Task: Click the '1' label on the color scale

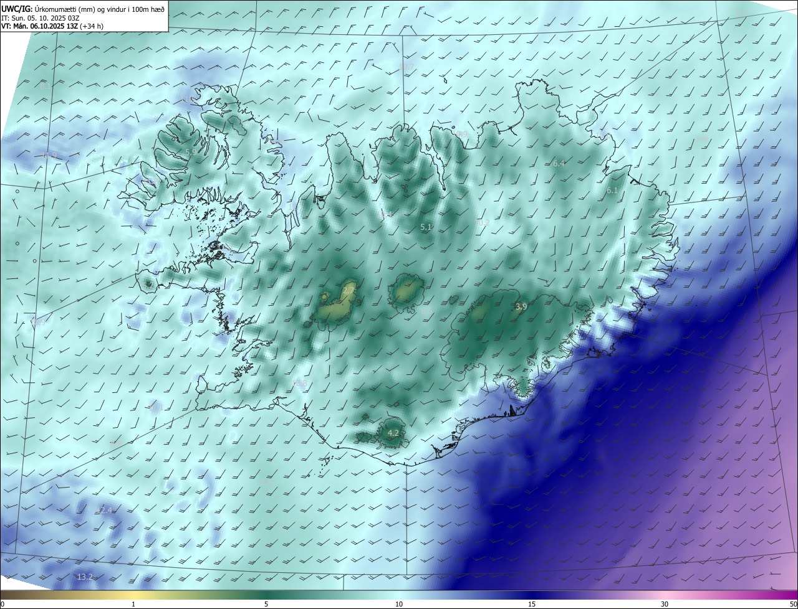Action: [x=134, y=604]
